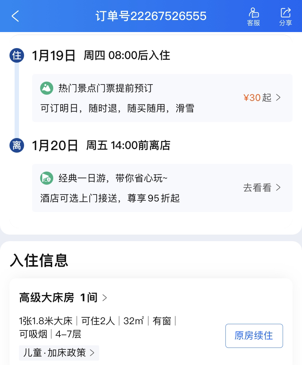302x365 pixels.
Task: Open 经典一日游 promotion title
Action: (113, 178)
